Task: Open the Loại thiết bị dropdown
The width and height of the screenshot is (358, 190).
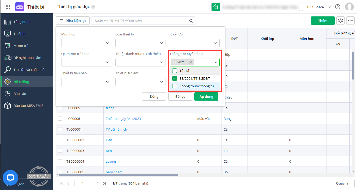Action: (x=140, y=43)
